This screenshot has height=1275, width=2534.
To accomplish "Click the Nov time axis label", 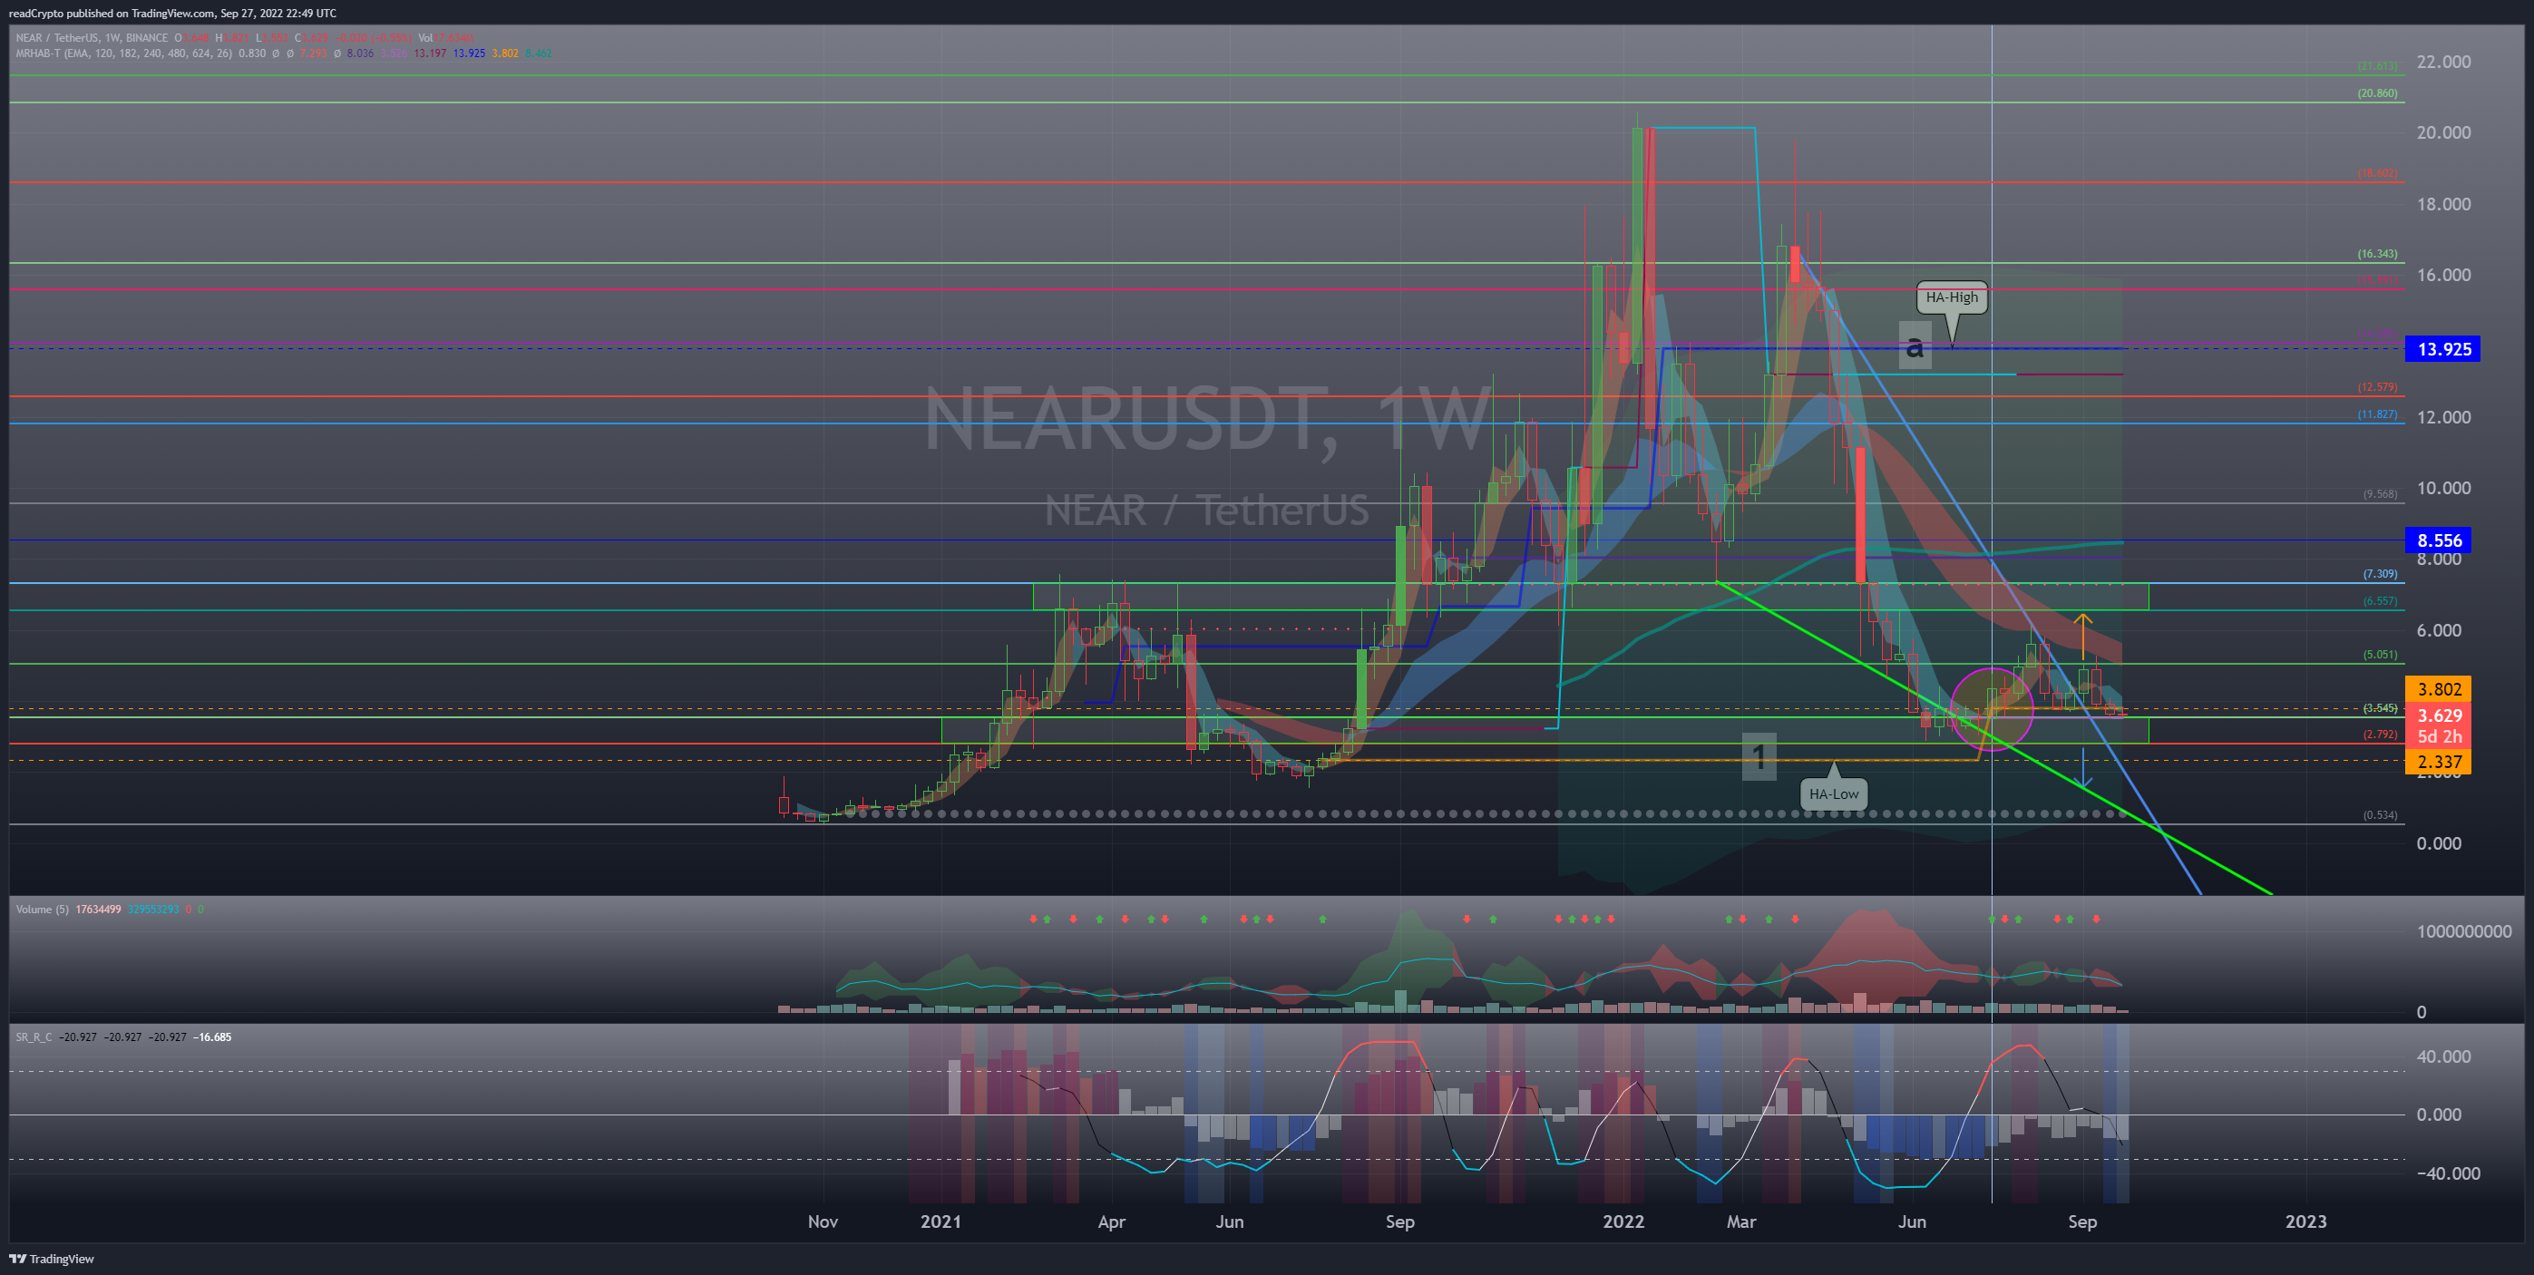I will [823, 1221].
